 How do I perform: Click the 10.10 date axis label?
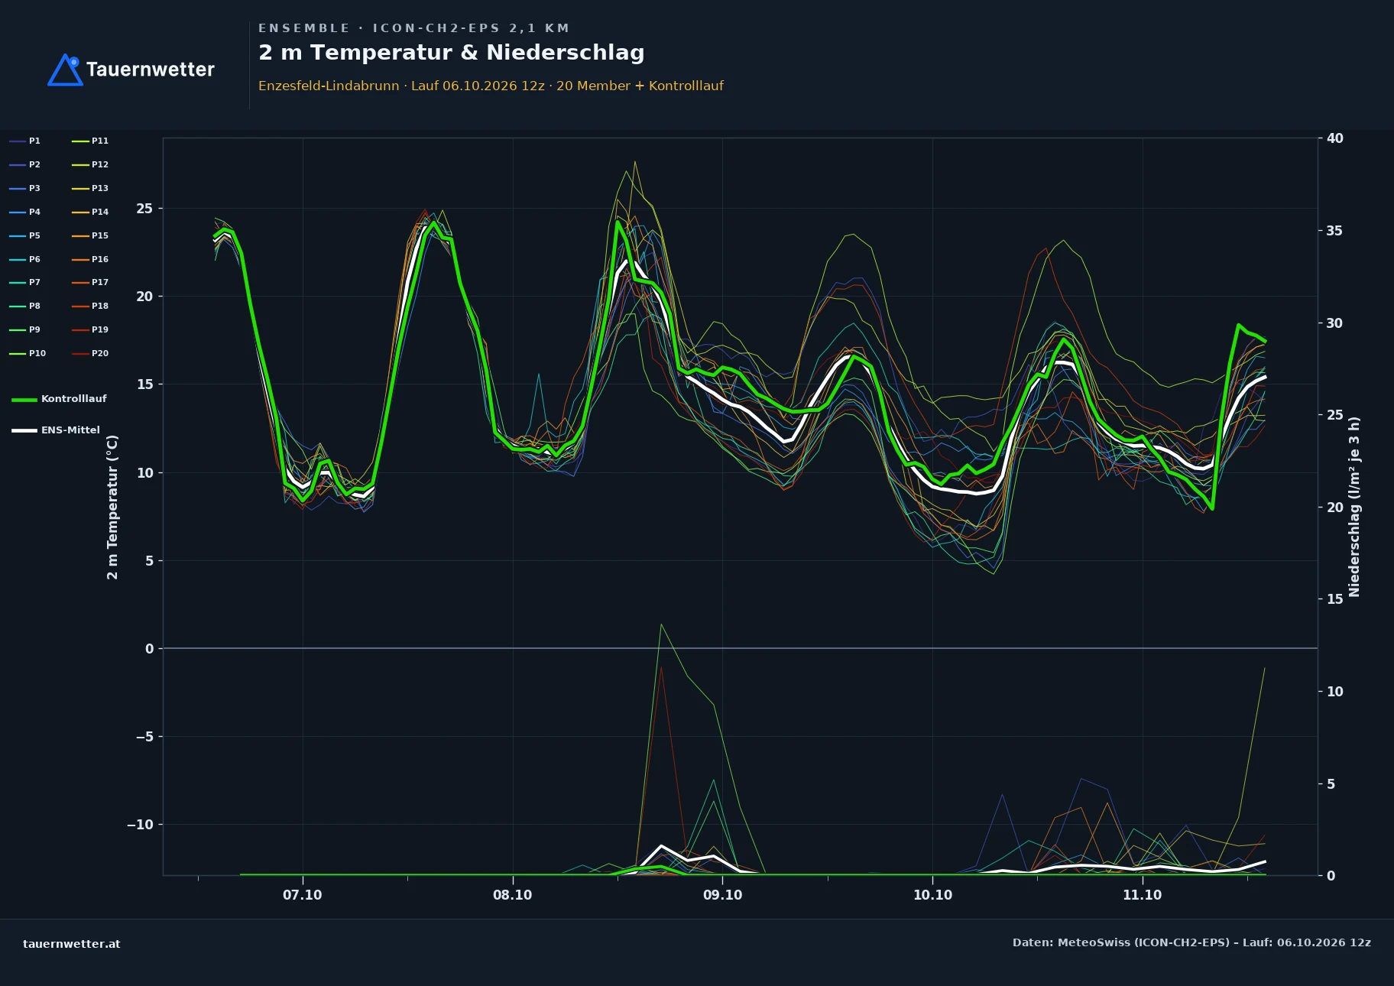pyautogui.click(x=932, y=895)
